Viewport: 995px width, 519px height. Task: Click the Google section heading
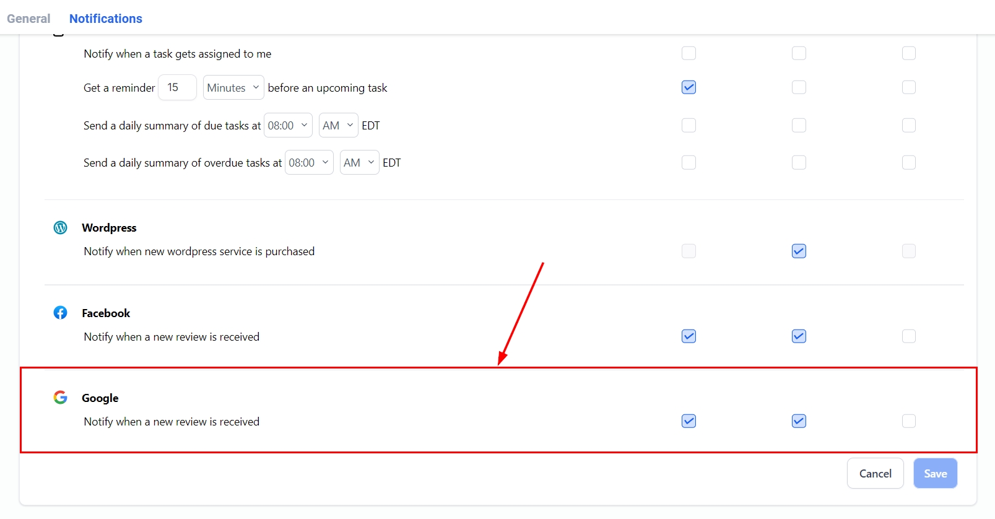pyautogui.click(x=100, y=398)
